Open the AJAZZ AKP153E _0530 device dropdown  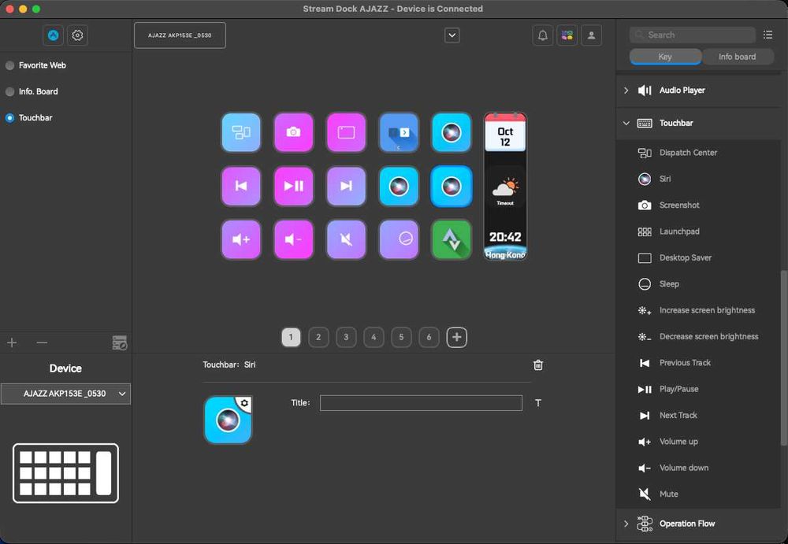[66, 394]
